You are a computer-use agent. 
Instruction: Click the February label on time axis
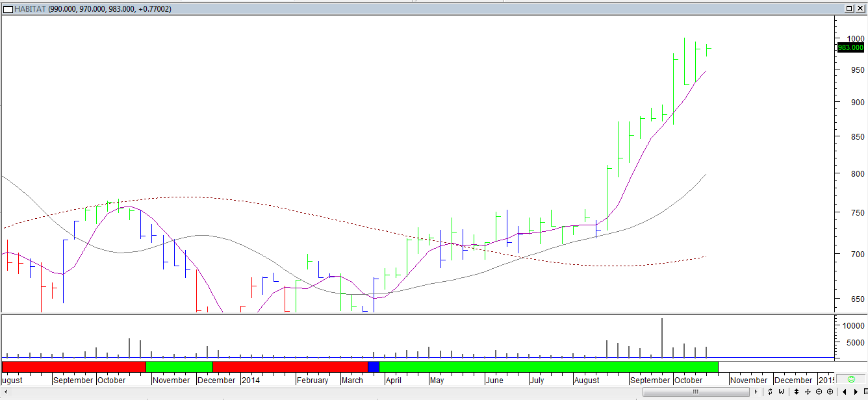click(313, 380)
